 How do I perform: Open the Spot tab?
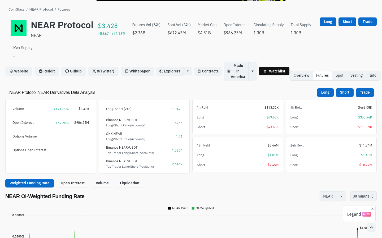point(340,75)
